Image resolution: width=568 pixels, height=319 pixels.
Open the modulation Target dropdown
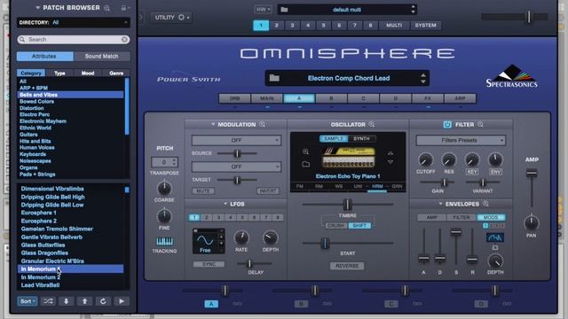pos(236,167)
